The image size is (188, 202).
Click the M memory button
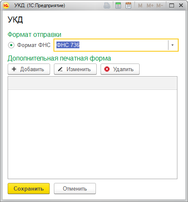coord(140,6)
